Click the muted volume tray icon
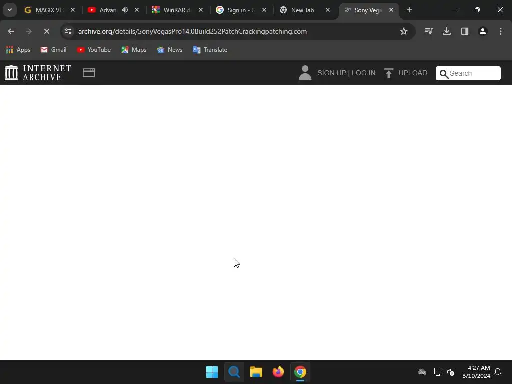 [451, 372]
